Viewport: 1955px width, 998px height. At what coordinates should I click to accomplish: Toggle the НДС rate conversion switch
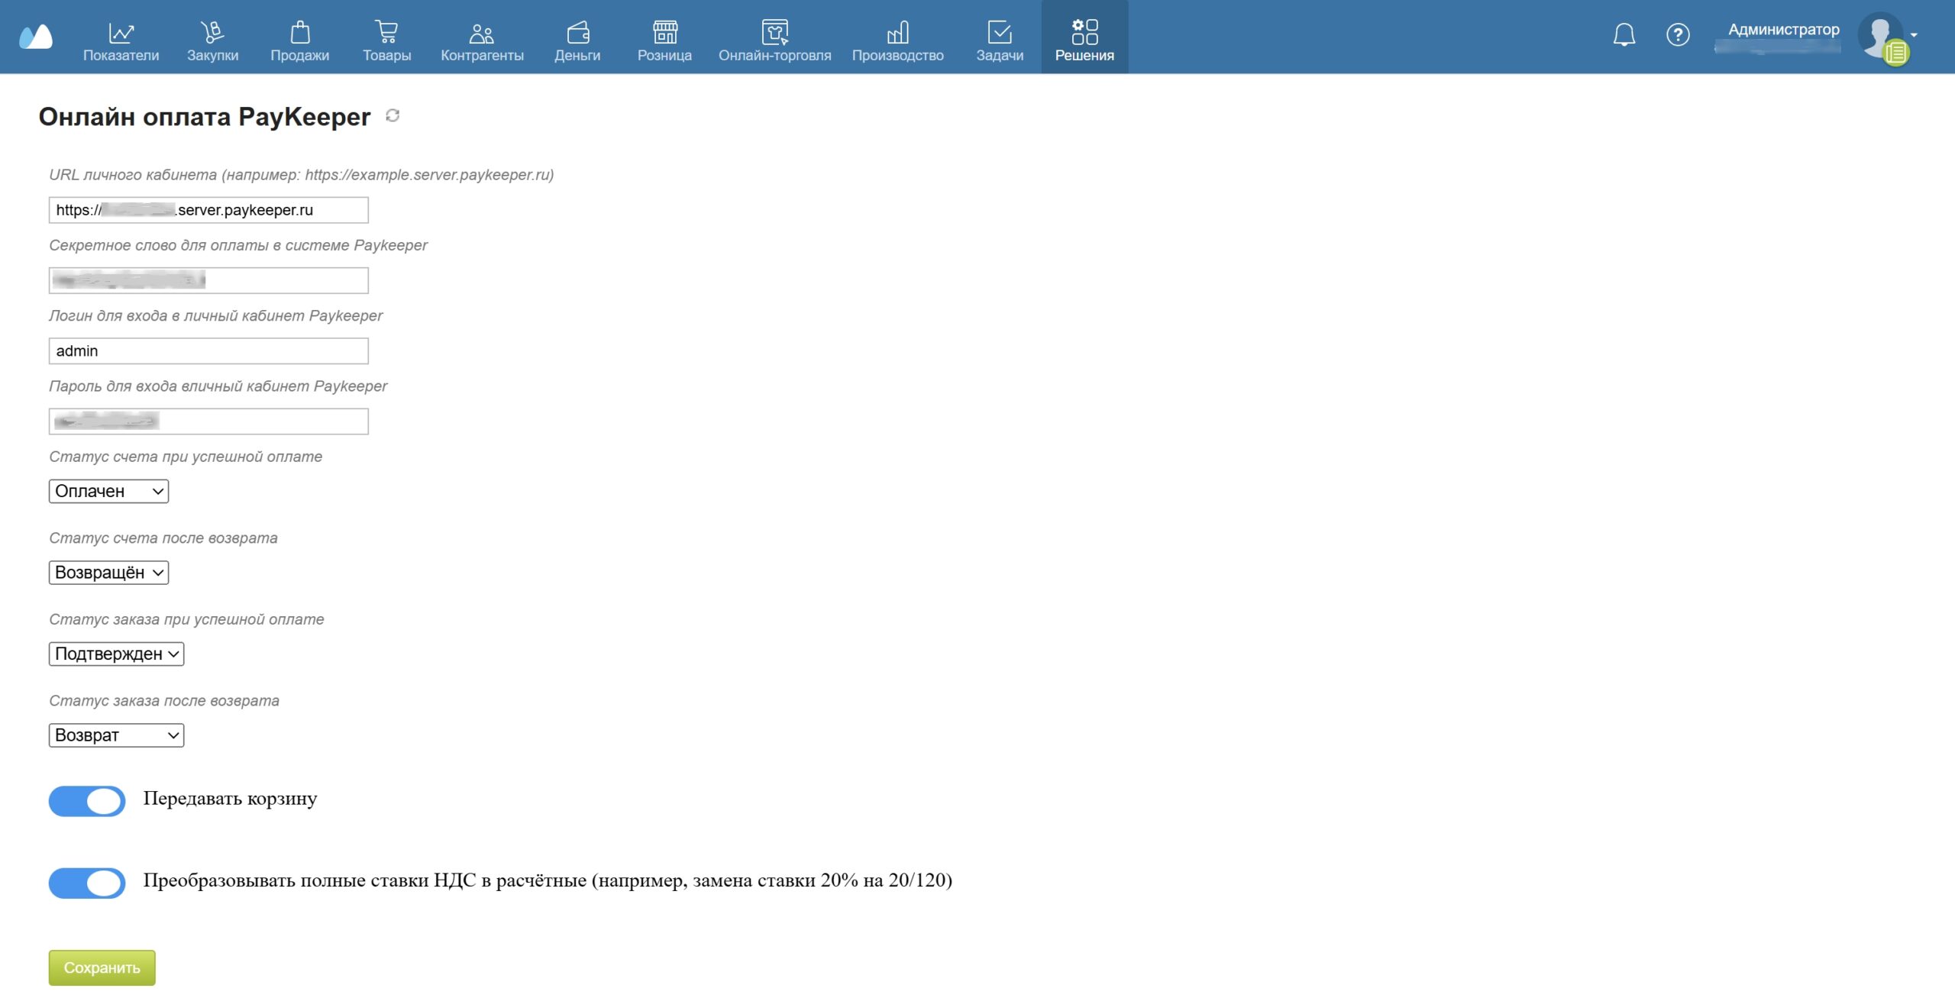point(87,883)
